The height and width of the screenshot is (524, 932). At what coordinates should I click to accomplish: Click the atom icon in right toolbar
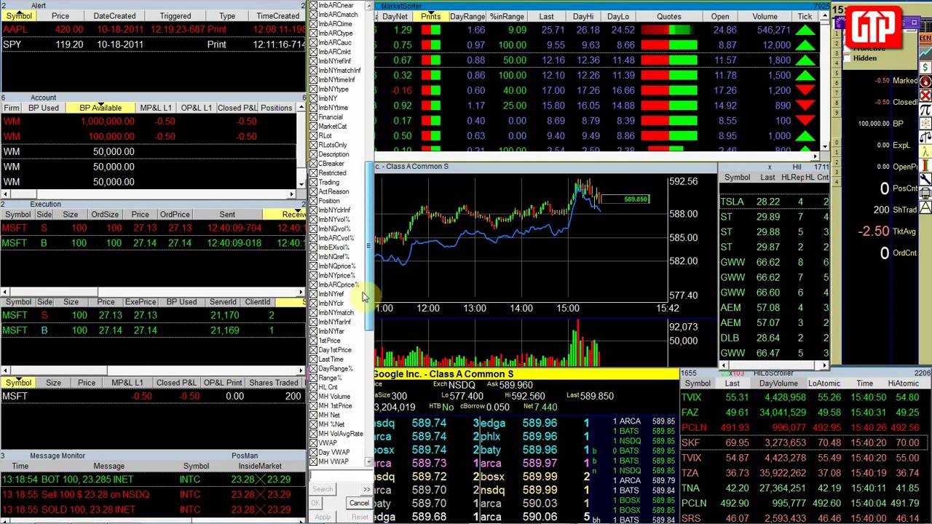click(x=925, y=124)
